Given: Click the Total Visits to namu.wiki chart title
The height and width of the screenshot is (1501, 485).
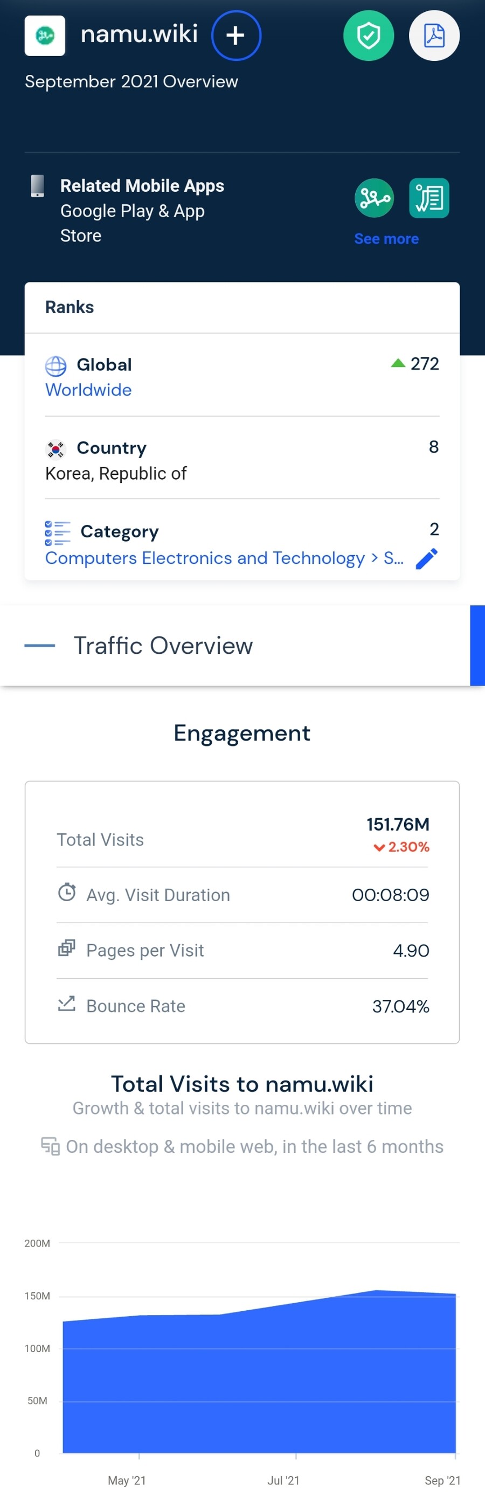Looking at the screenshot, I should coord(242,1084).
